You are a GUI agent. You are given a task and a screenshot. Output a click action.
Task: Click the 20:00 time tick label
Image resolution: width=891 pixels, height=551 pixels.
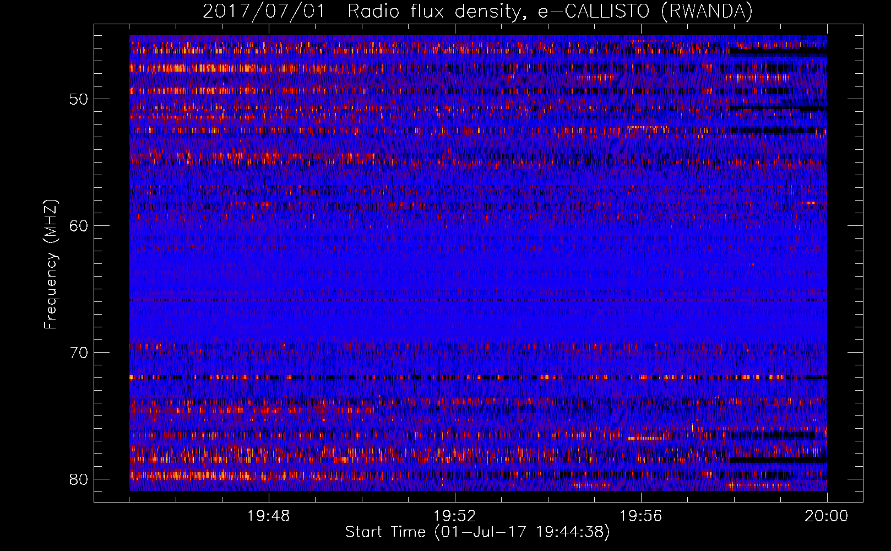pos(827,516)
